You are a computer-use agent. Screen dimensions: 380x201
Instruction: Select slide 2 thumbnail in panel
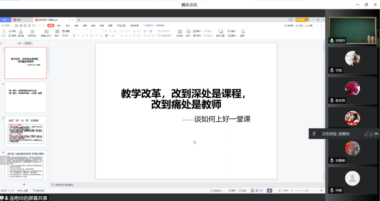[26, 97]
